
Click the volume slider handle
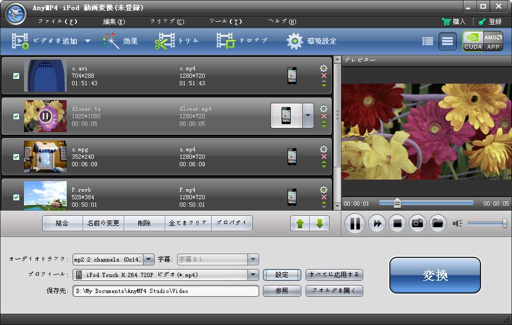point(505,224)
